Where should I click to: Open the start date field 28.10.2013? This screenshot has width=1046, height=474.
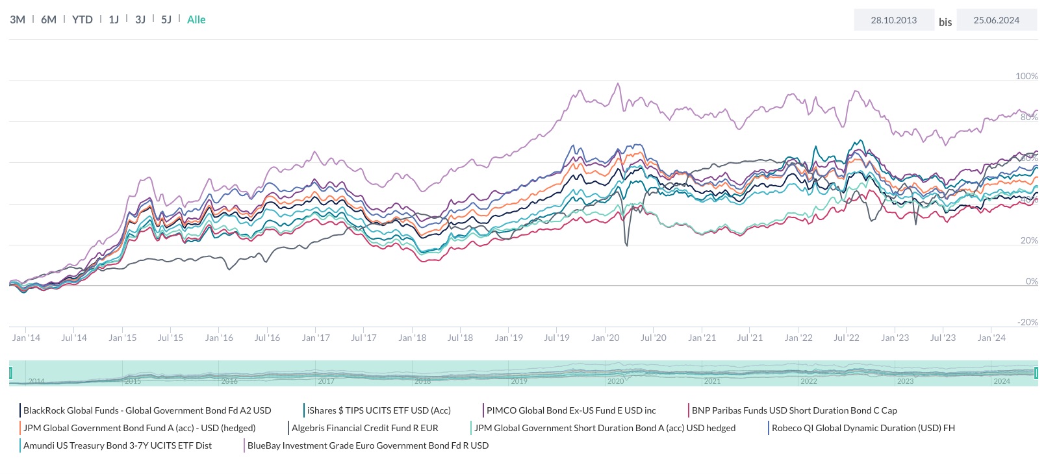coord(893,19)
